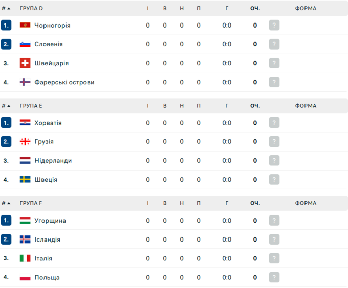
Task: Click the Faroe Islands flag icon
Action: 25,82
